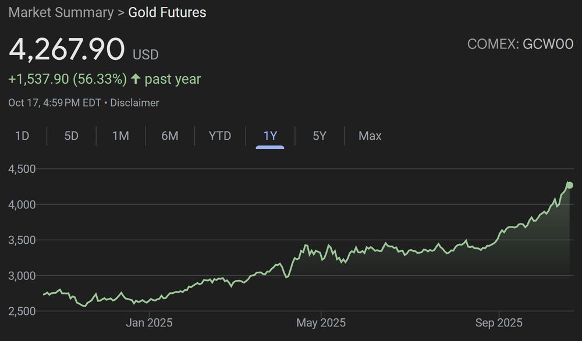Click the +1,537.90 (56.33%) change text
This screenshot has width=582, height=341.
coord(68,79)
